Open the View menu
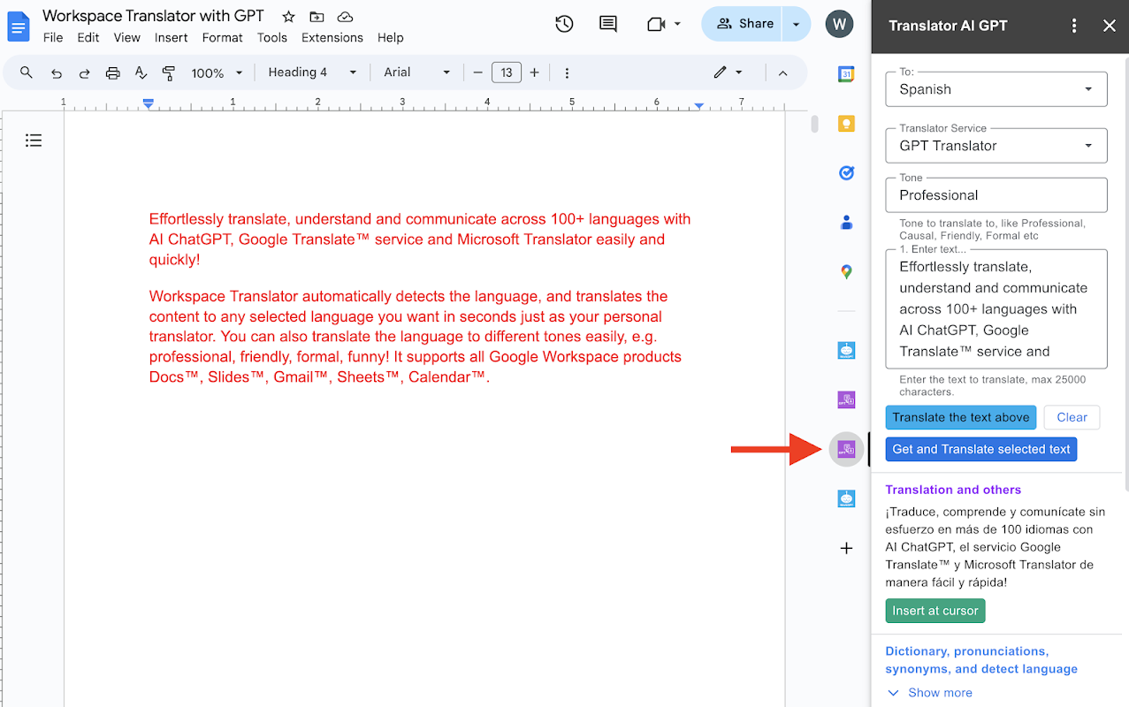1129x707 pixels. point(127,37)
